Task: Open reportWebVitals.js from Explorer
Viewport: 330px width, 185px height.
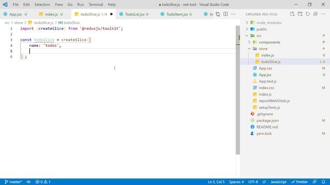Action: [274, 101]
